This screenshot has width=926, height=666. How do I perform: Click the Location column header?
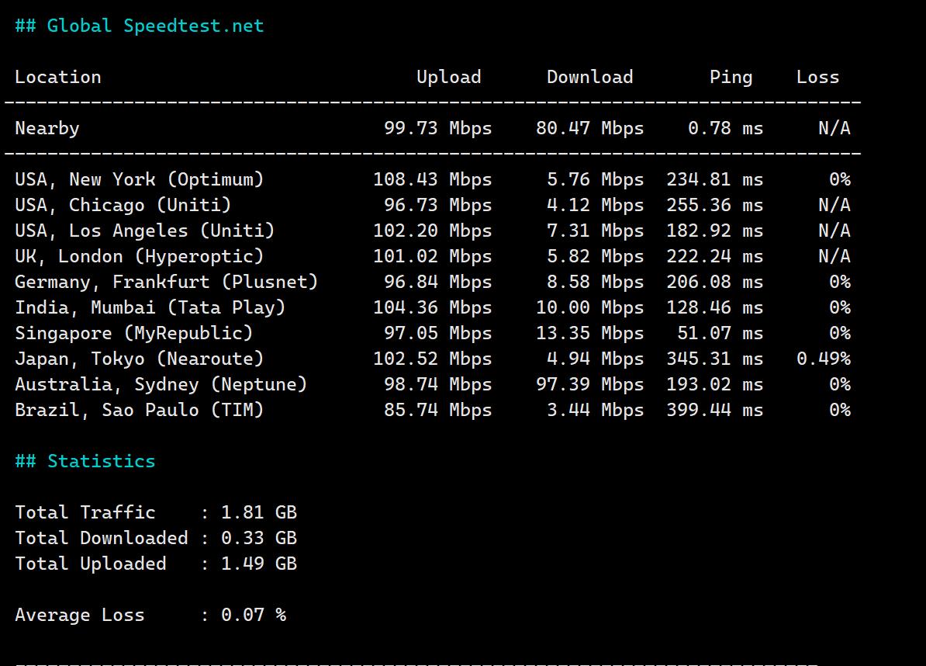coord(58,77)
